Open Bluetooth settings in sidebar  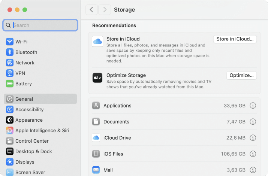pos(40,52)
